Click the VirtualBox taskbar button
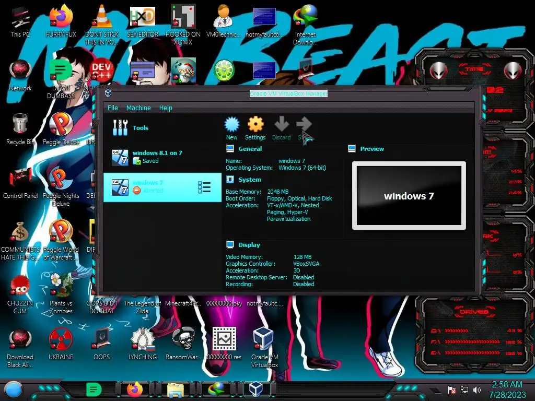 256,389
